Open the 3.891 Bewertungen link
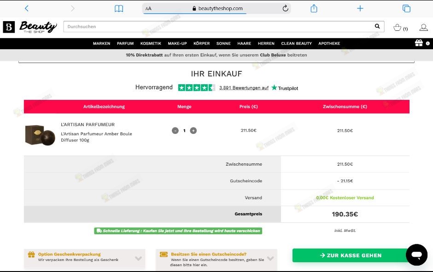Screen dimensions: 433x272 244,87
